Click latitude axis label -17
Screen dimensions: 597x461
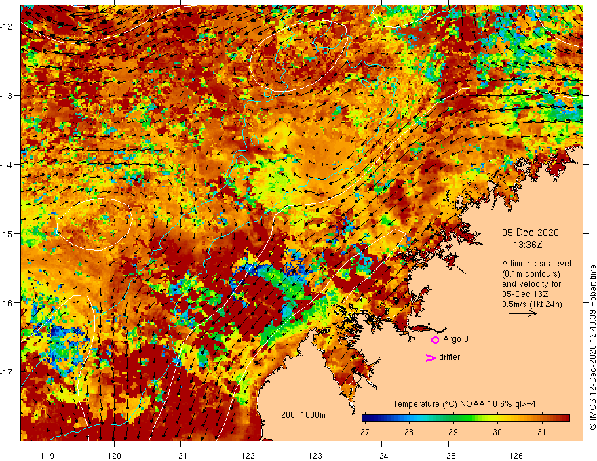coord(7,372)
